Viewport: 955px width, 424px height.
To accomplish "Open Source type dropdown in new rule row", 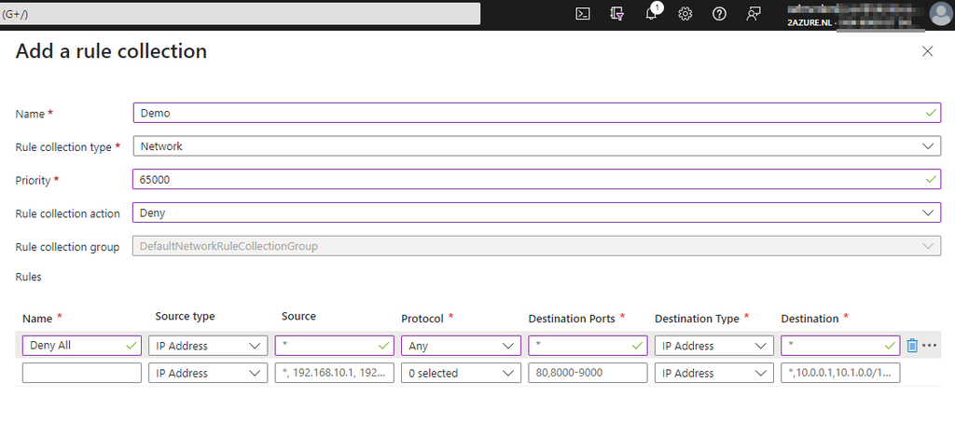I will (208, 373).
